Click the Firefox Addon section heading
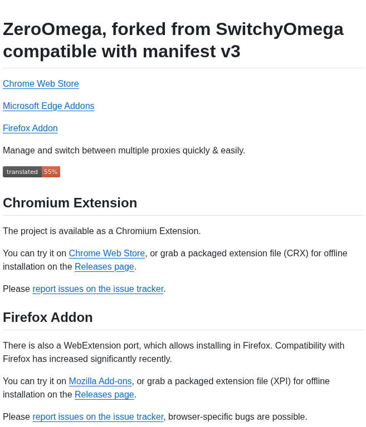This screenshot has width=366, height=427. 48,317
